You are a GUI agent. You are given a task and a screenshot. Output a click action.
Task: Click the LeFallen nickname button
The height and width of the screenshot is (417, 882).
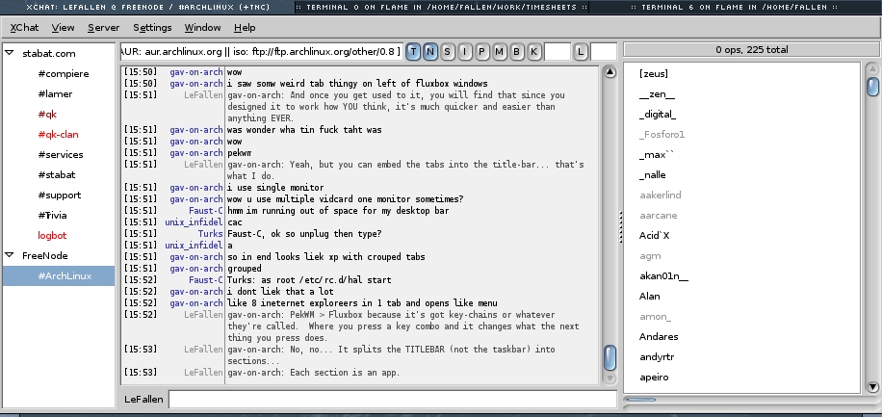coord(143,399)
